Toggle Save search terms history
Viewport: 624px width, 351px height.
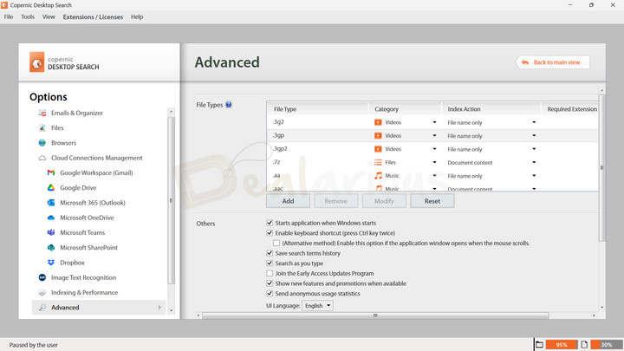tap(270, 253)
